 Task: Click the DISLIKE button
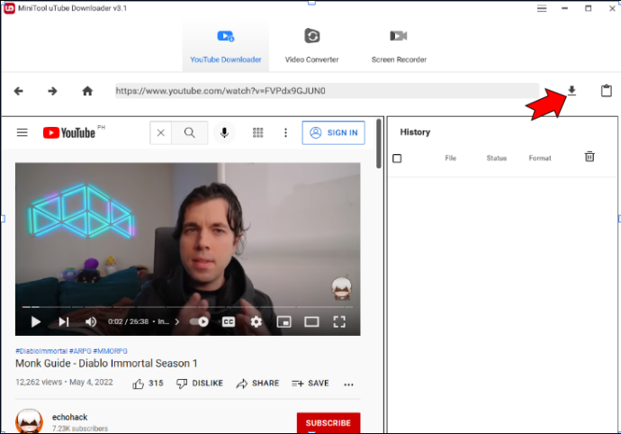pos(200,384)
